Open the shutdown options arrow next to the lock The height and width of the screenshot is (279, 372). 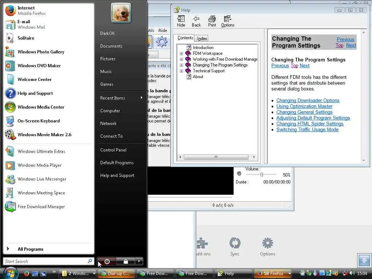[139, 262]
